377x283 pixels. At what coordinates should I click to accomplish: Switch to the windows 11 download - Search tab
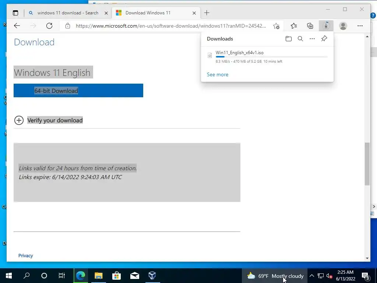68,13
